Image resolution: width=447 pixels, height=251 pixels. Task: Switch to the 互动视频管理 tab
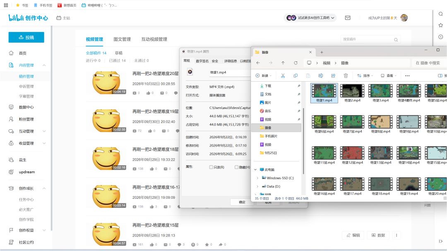[x=154, y=39]
